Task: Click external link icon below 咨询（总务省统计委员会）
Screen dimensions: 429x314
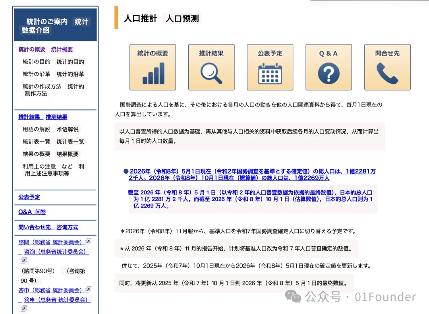Action: coord(24,260)
